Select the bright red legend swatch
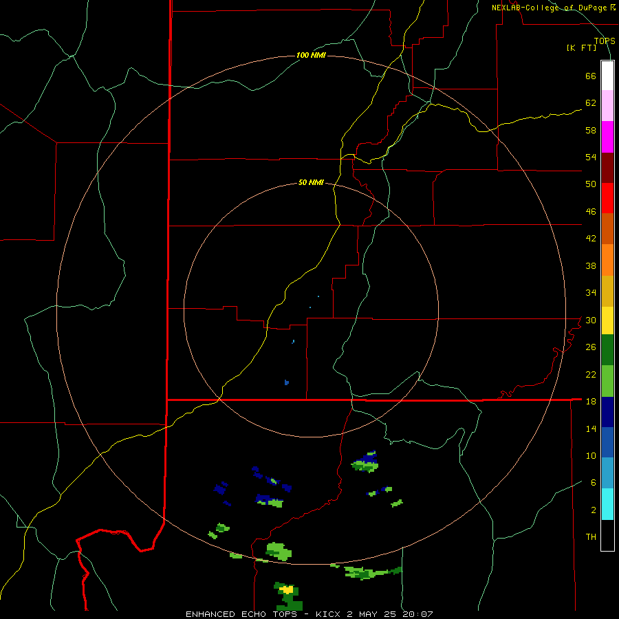The height and width of the screenshot is (619, 619). (x=607, y=198)
